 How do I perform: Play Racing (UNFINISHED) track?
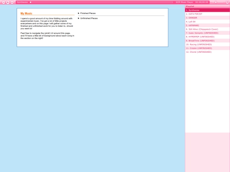pyautogui.click(x=207, y=45)
